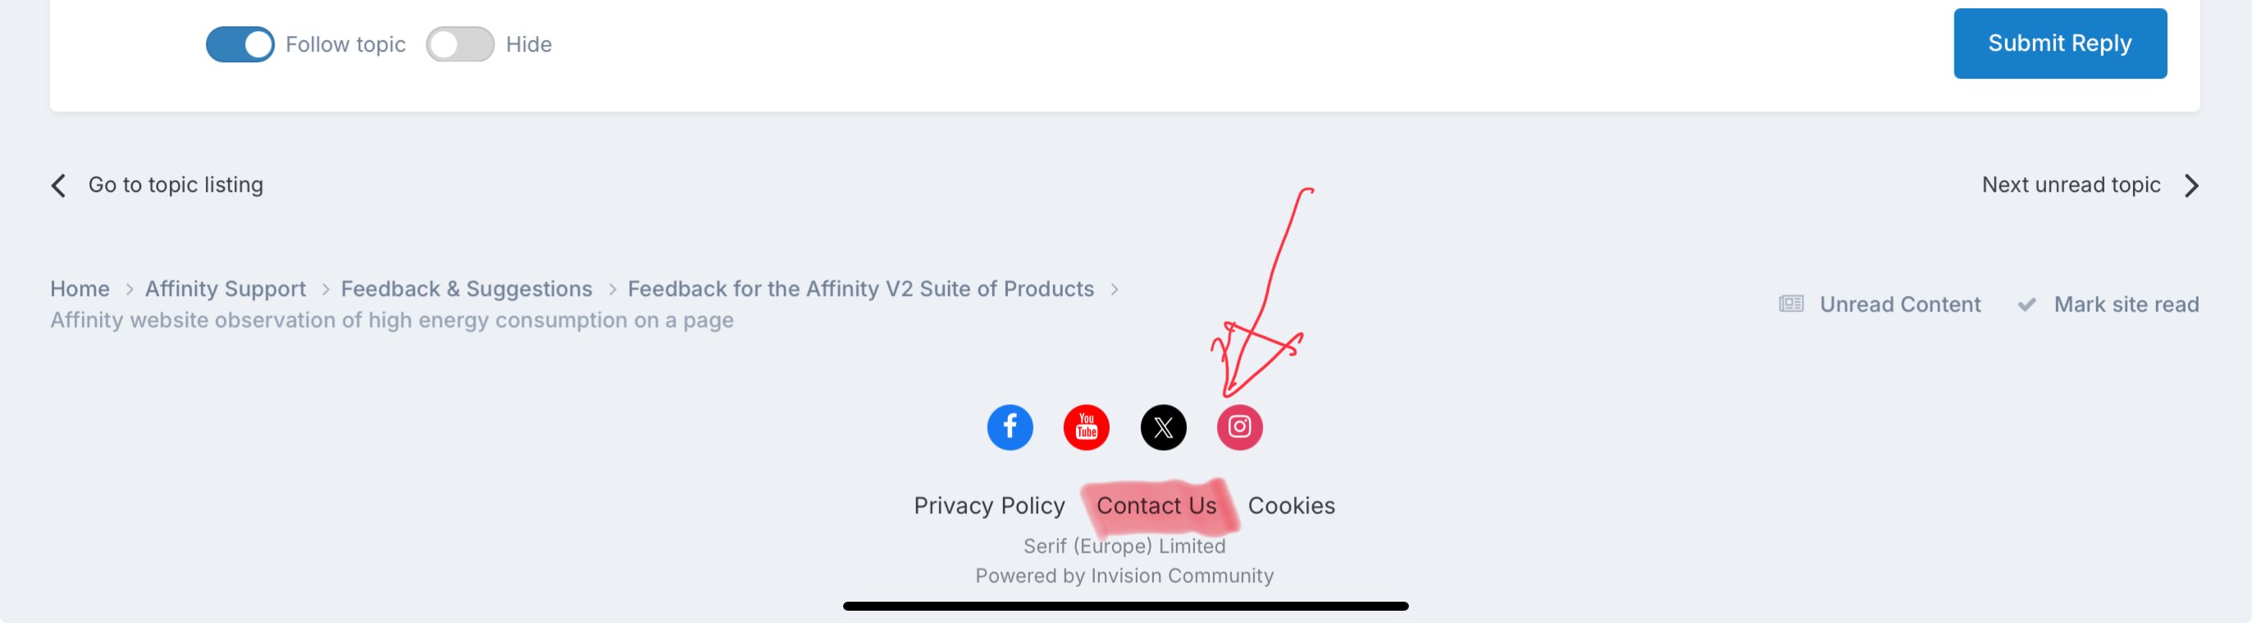2252x623 pixels.
Task: Open the Contact Us link
Action: [1156, 506]
